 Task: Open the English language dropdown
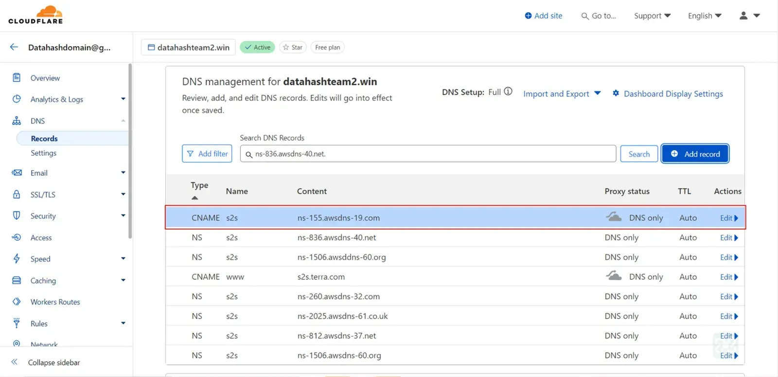point(705,16)
